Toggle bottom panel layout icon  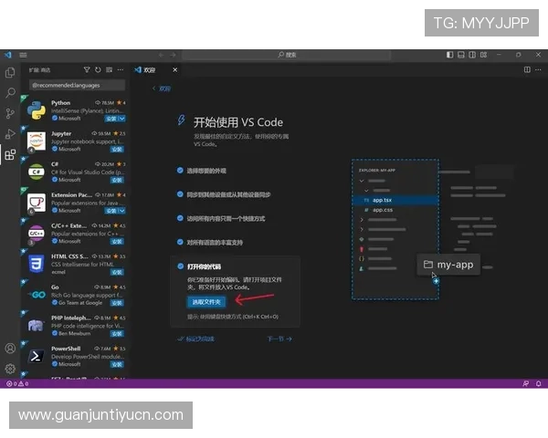point(461,55)
